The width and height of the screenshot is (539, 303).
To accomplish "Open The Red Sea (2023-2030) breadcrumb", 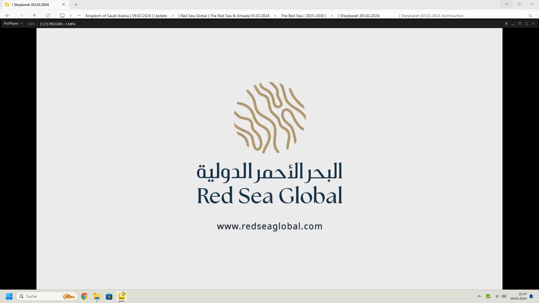I will pyautogui.click(x=304, y=16).
